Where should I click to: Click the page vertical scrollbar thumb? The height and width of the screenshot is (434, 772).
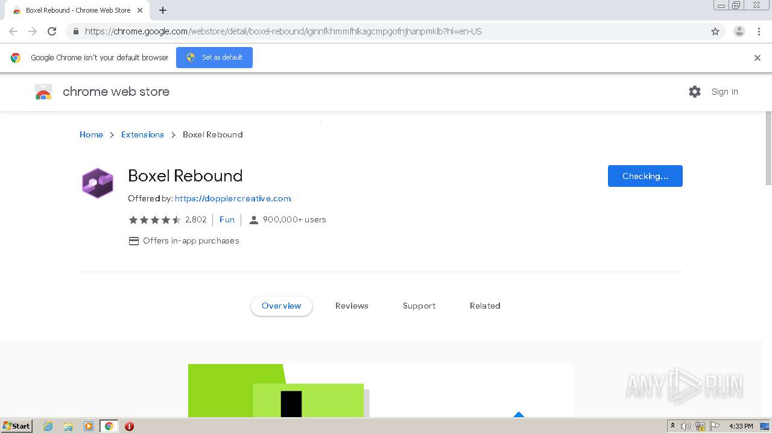(x=768, y=148)
